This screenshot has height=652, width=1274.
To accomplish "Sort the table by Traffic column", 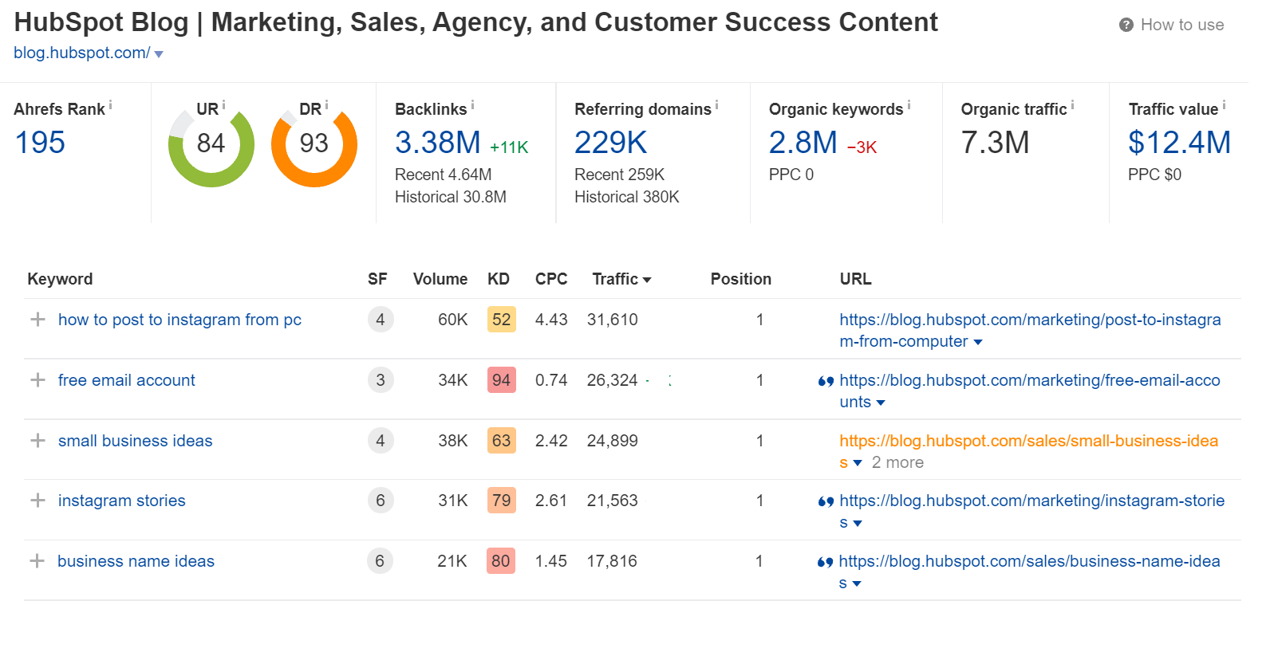I will coord(621,279).
